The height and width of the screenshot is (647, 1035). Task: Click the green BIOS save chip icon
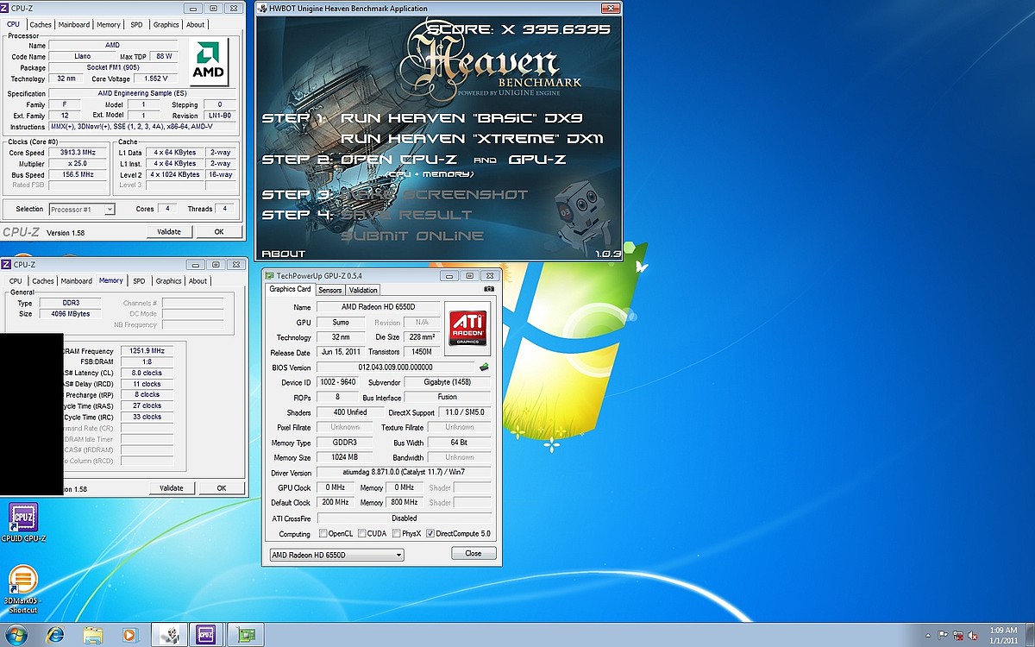click(485, 367)
